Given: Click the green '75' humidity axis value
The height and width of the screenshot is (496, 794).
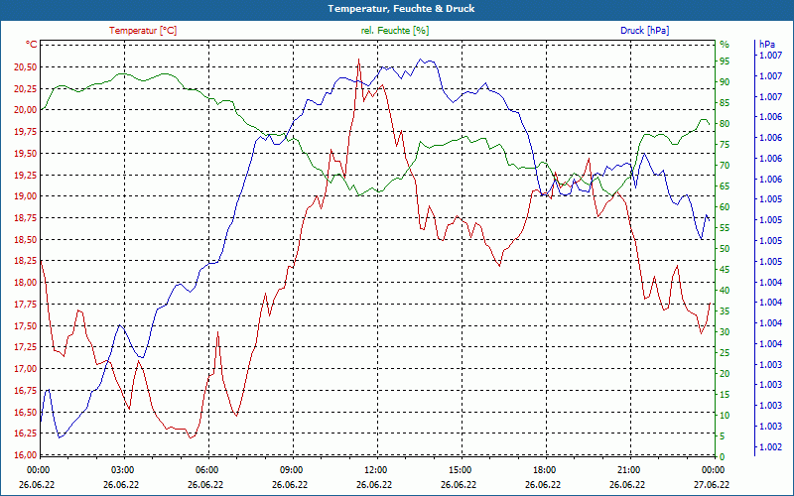Looking at the screenshot, I should 725,145.
